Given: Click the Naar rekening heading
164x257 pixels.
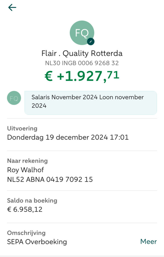Looking at the screenshot, I should point(27,161).
